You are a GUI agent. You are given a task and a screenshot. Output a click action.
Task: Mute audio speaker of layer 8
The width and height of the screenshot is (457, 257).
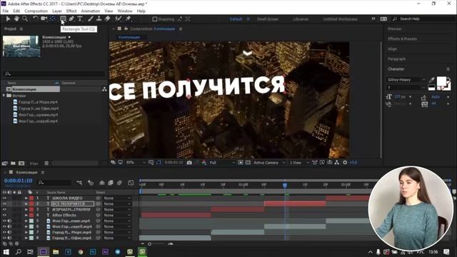9,238
